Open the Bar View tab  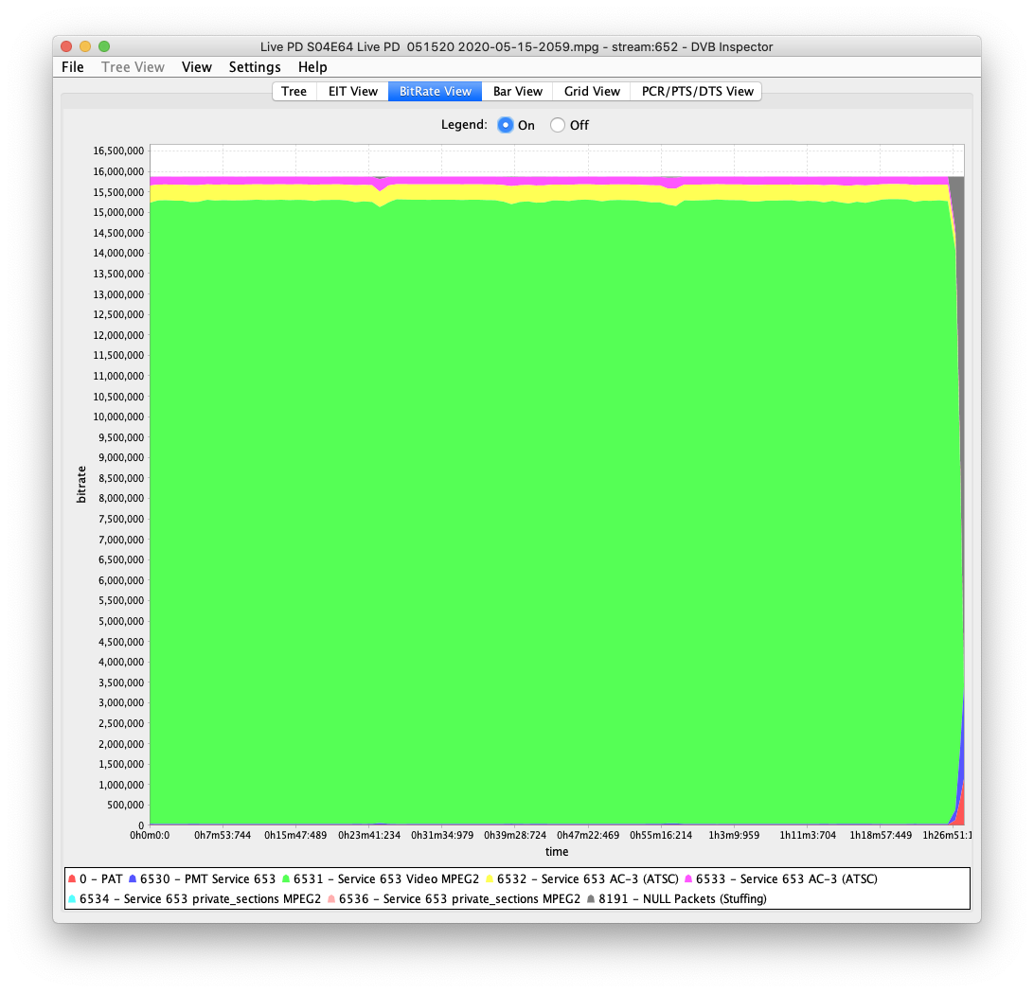pyautogui.click(x=517, y=91)
